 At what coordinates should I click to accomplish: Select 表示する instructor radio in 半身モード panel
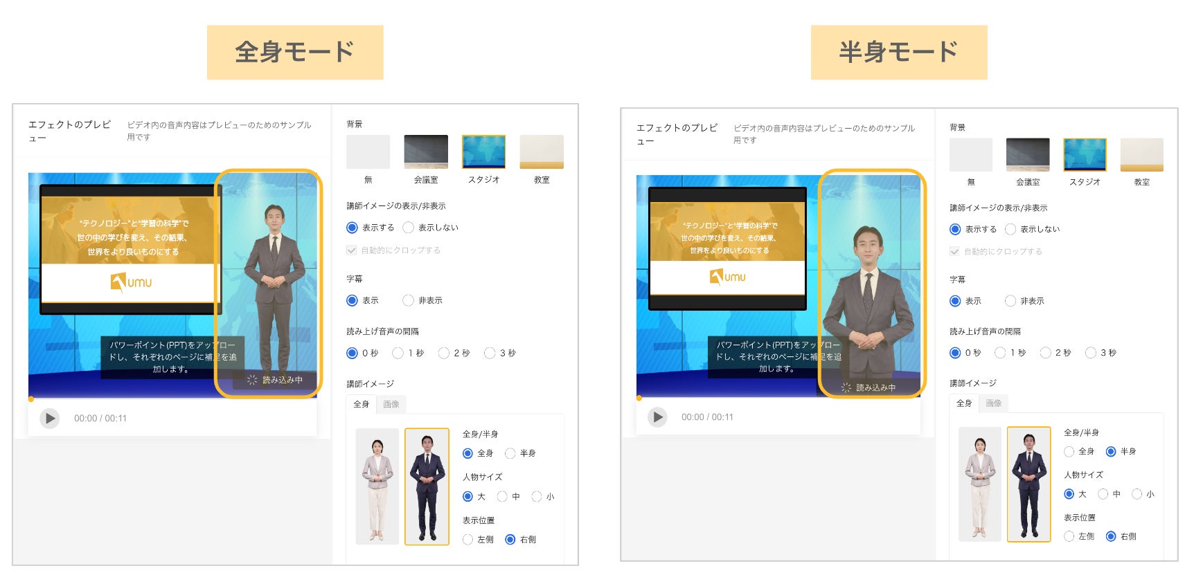point(955,229)
